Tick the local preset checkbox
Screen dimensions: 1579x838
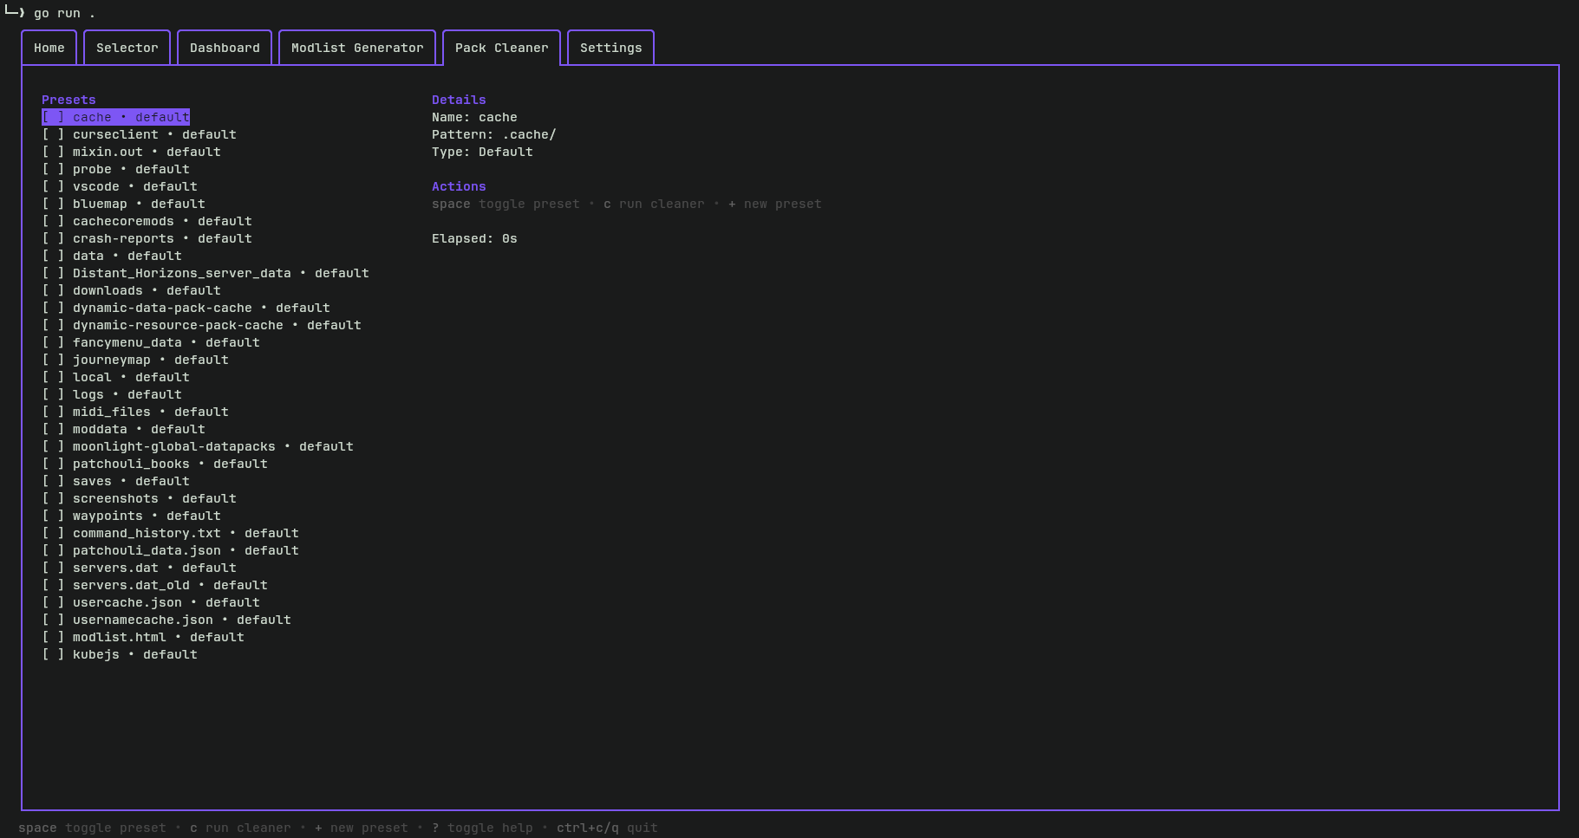(x=53, y=377)
